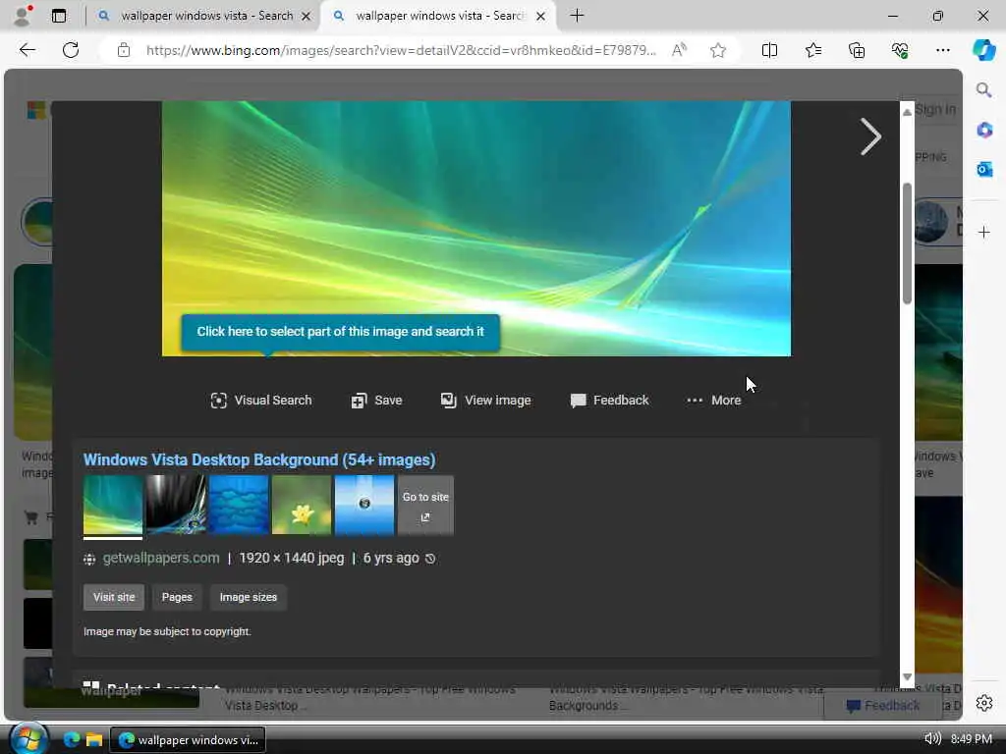1006x754 pixels.
Task: Click the Visit site button
Action: tap(114, 597)
